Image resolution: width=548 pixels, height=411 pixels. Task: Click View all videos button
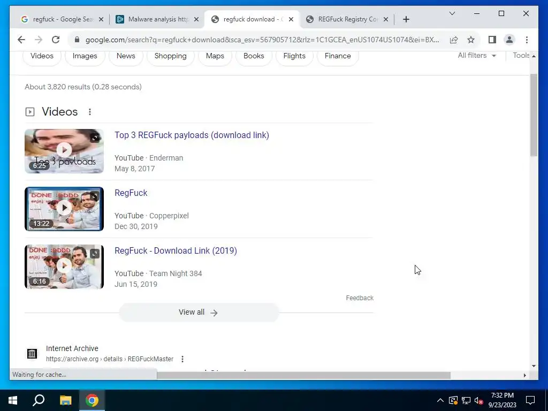tap(199, 313)
